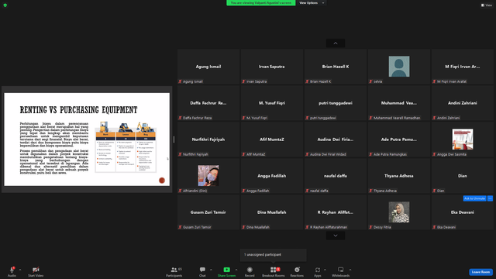Expand chat options arrow next to Chat

point(211,270)
